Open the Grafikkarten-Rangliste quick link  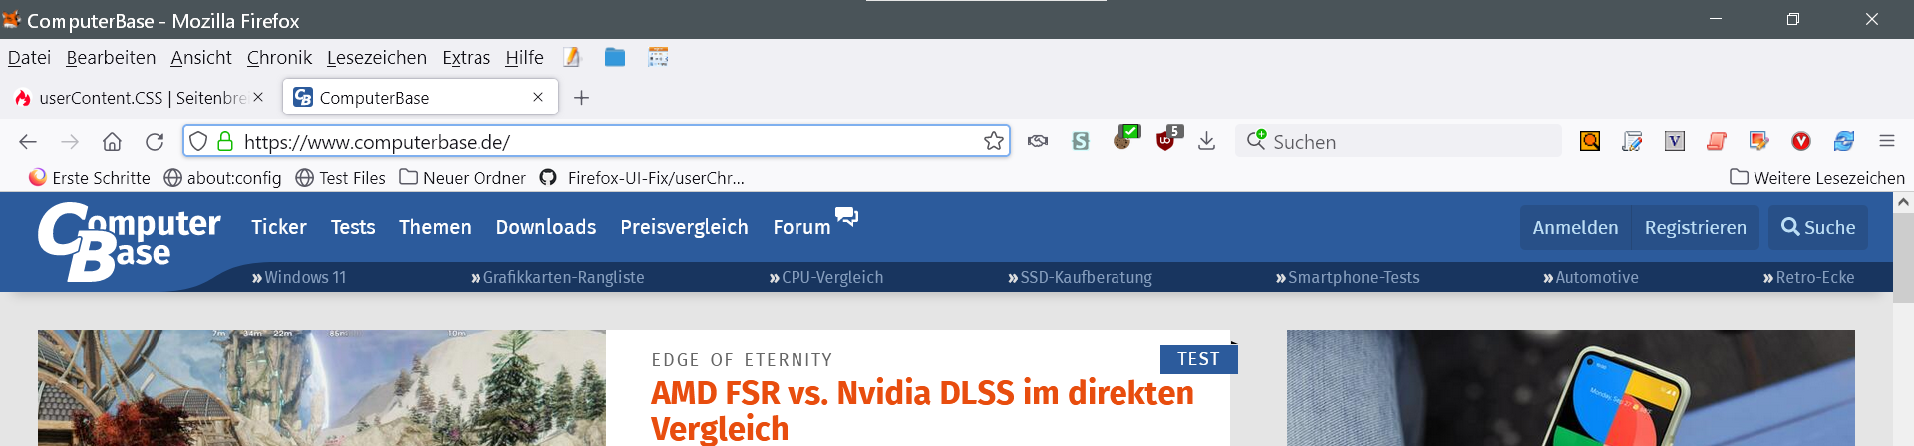coord(557,277)
